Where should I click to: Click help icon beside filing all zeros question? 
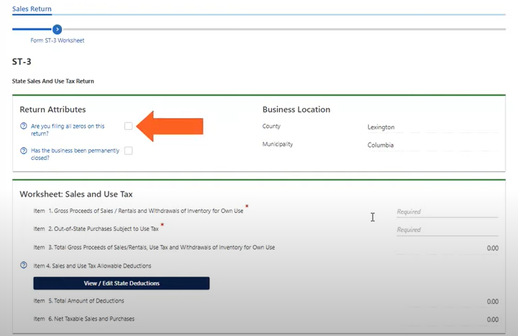(23, 126)
